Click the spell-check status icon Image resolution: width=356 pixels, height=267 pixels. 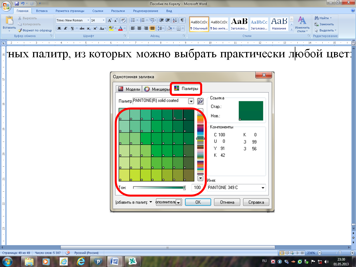68,253
